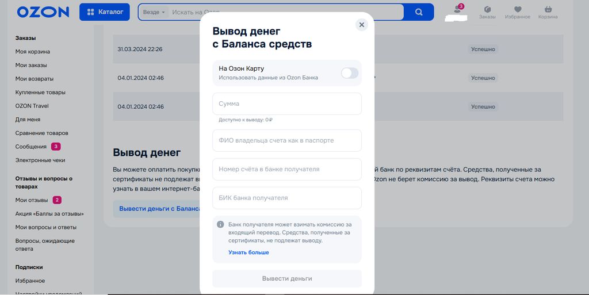The width and height of the screenshot is (589, 295).
Task: Click Успешно status for 31.03.2024 row
Action: pos(483,49)
